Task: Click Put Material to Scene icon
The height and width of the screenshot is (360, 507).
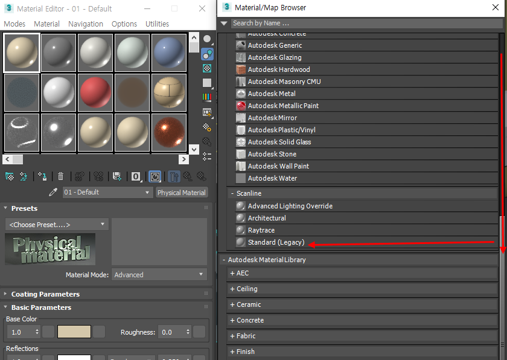Action: (x=24, y=176)
